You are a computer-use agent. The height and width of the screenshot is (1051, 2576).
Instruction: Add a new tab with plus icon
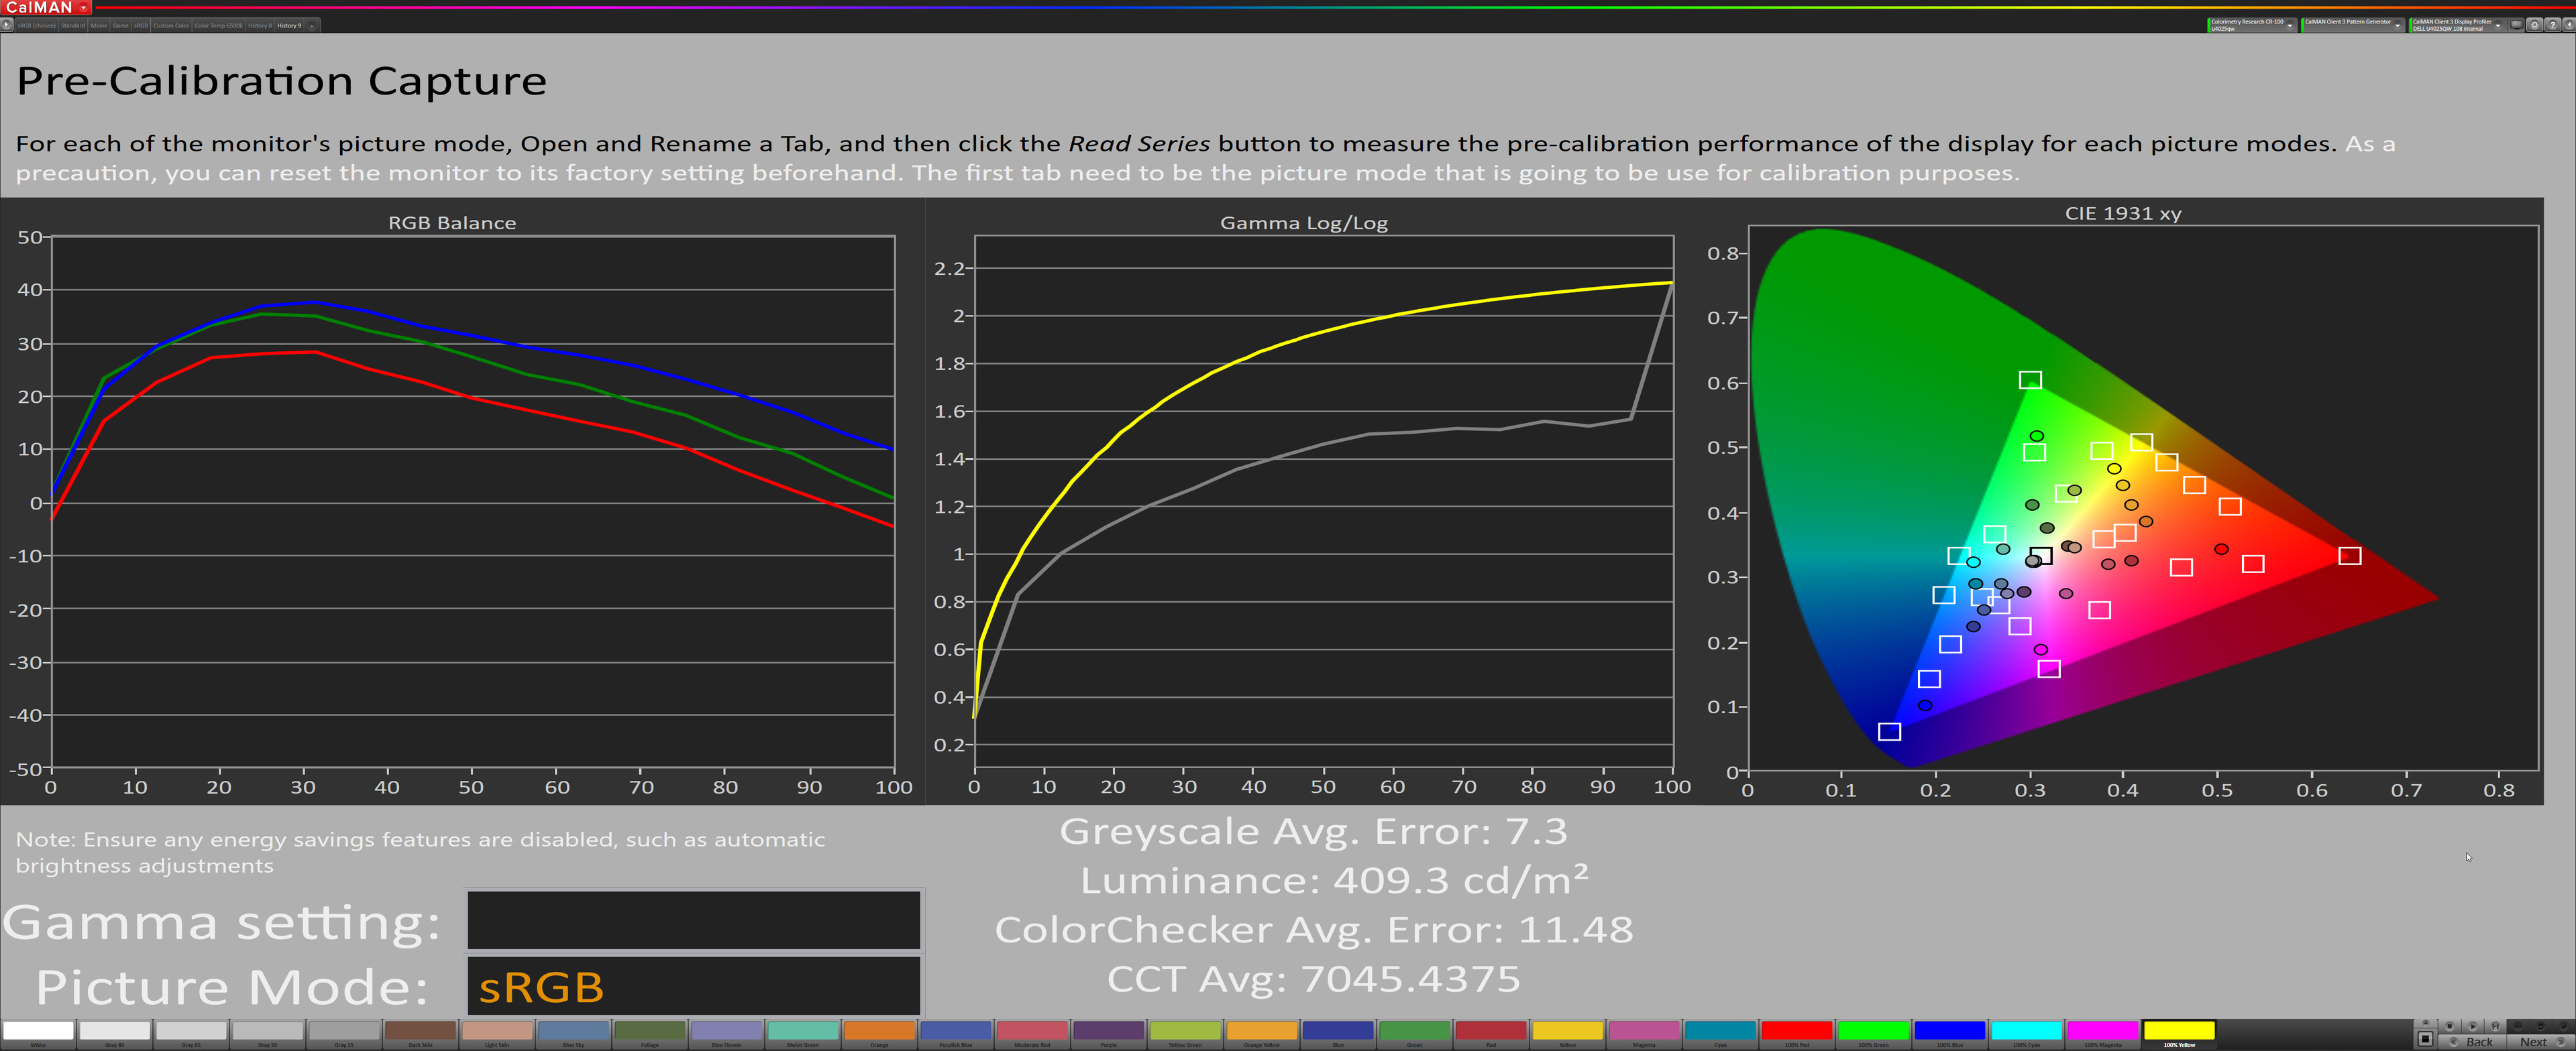[312, 27]
